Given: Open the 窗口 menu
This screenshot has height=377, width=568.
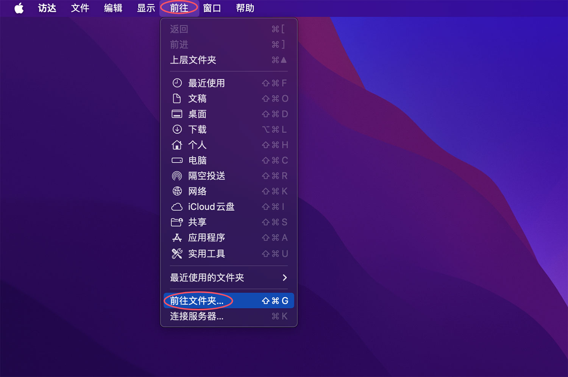Looking at the screenshot, I should 212,8.
